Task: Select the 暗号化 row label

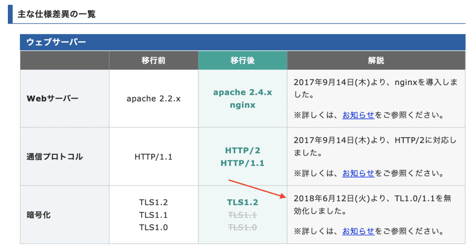Action: click(37, 215)
